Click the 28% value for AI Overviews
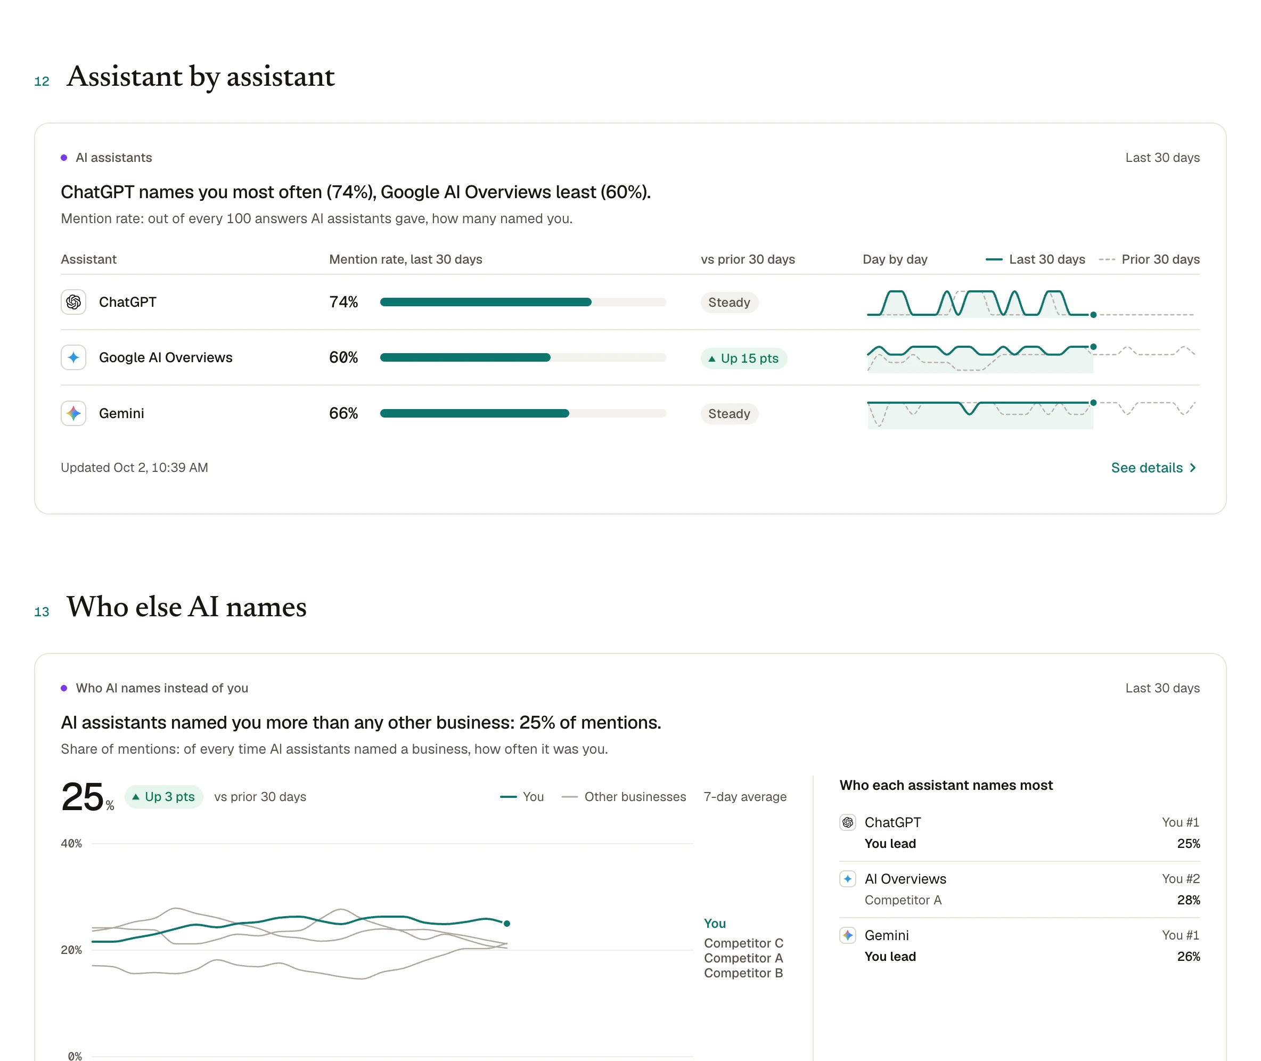Image resolution: width=1261 pixels, height=1061 pixels. pos(1188,900)
